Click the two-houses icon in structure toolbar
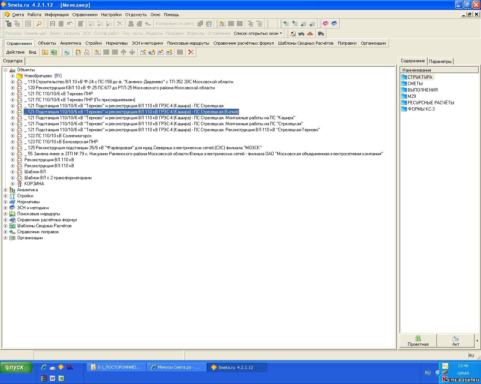 pos(87,52)
